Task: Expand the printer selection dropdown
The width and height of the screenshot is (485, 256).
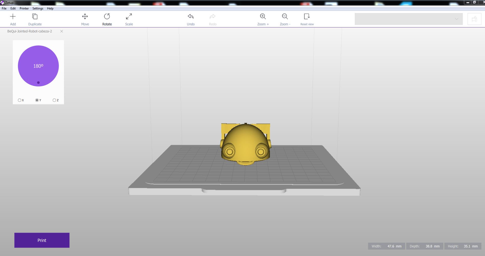Action: pos(456,19)
